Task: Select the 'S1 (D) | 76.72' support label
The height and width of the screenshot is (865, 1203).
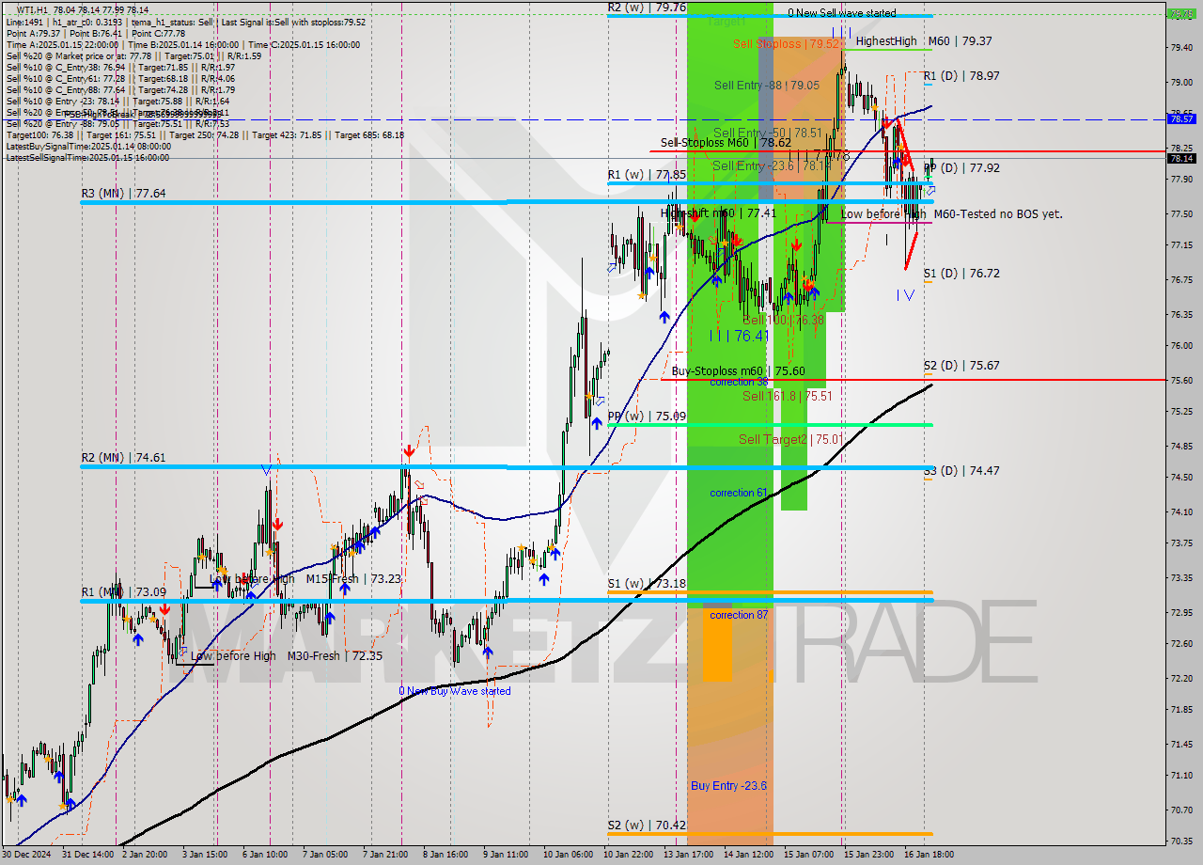Action: [x=961, y=274]
